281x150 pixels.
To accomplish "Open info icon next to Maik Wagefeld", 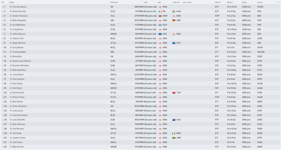I will pyautogui.click(x=11, y=20).
